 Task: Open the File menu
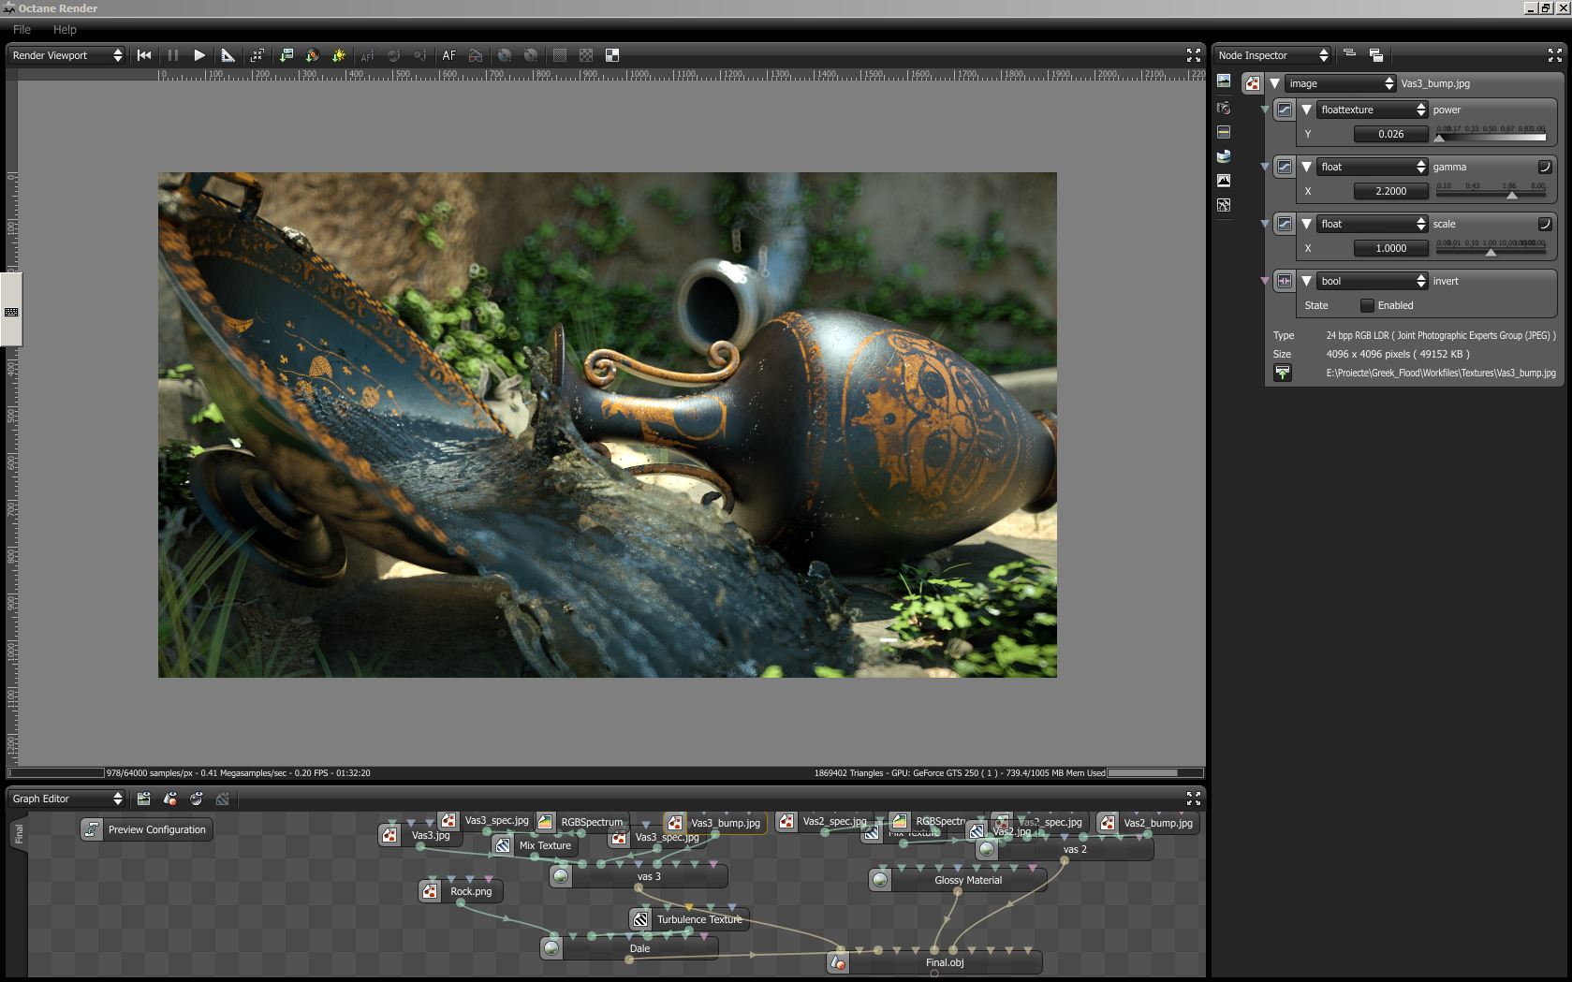[22, 29]
